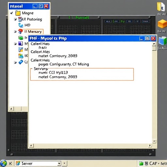Maximize the PHP - Mysol window

tap(147, 38)
